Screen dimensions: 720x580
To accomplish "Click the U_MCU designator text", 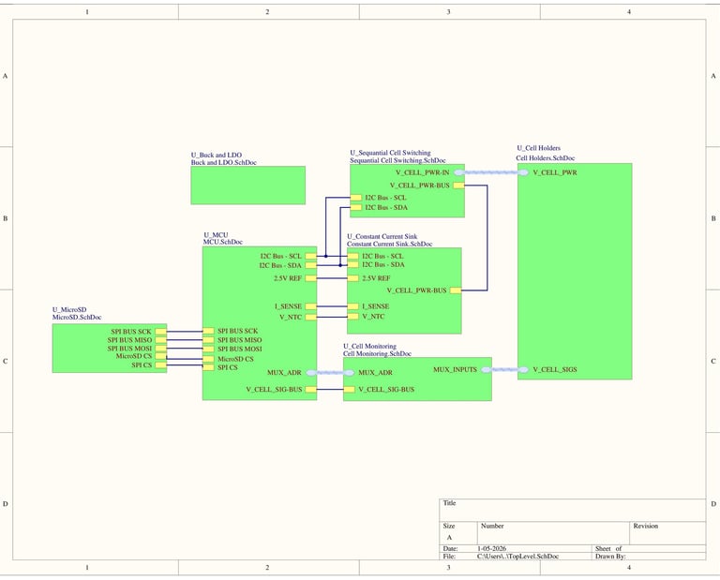I will (216, 235).
